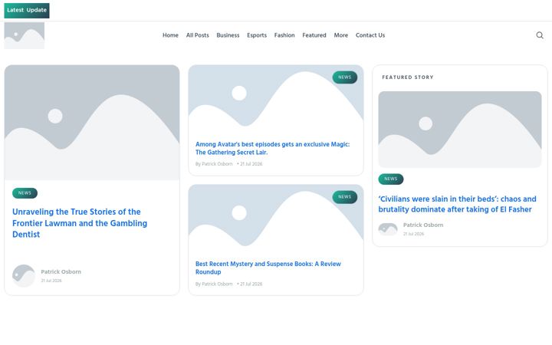This screenshot has width=552, height=345.
Task: Click author avatar in Featured Story panel
Action: pos(388,229)
